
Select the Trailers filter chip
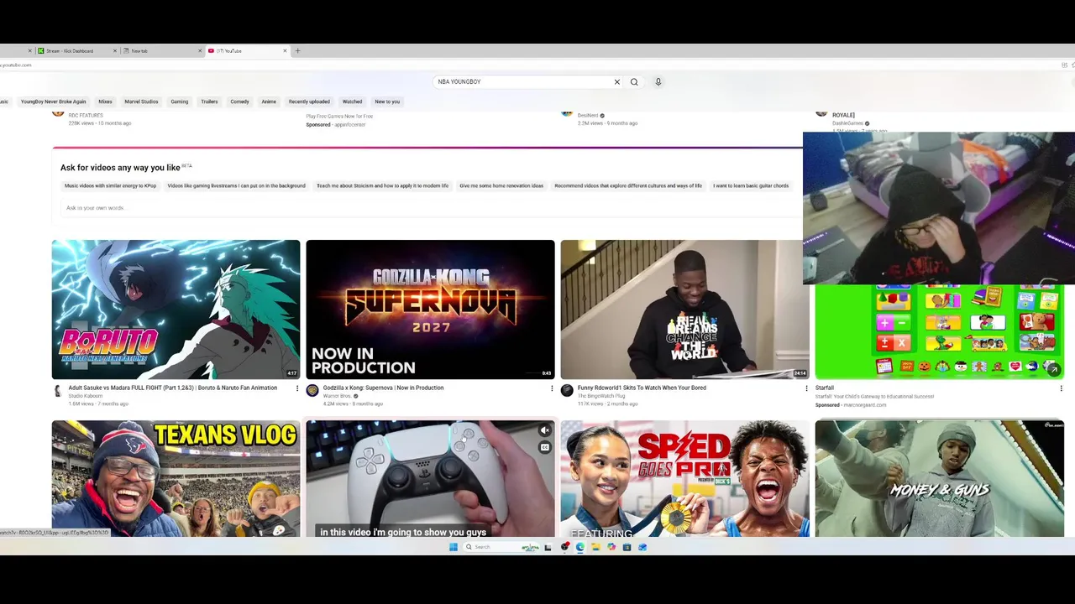209,102
